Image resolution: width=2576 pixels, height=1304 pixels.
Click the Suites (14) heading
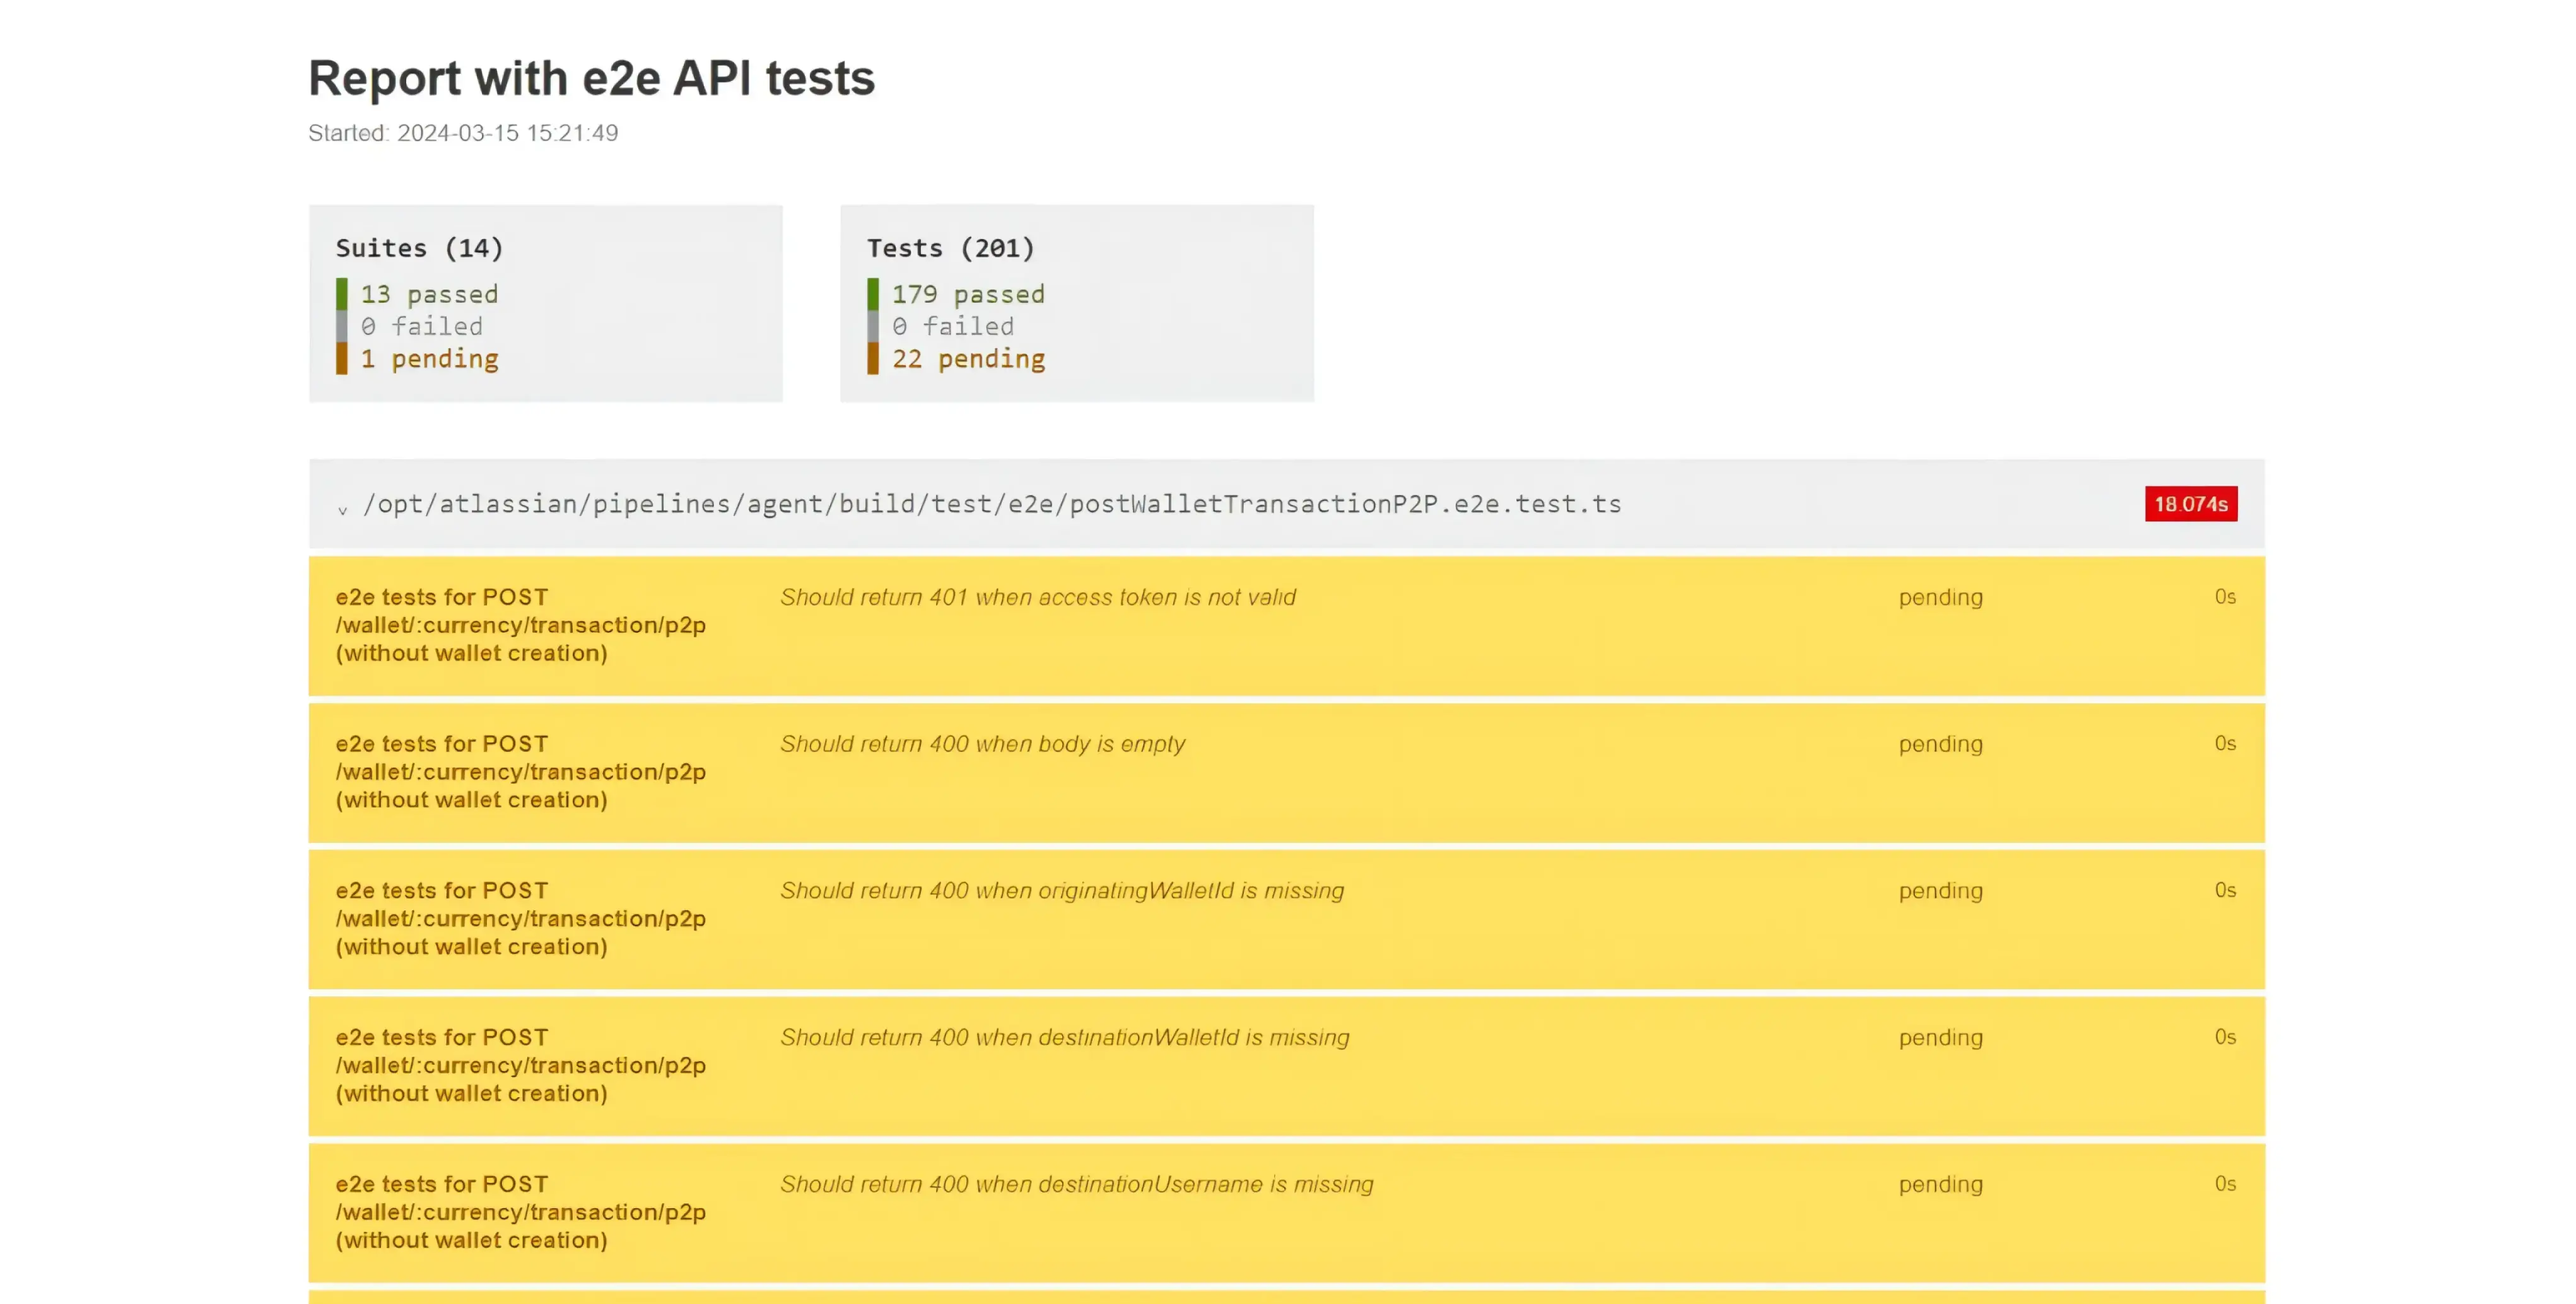click(419, 248)
